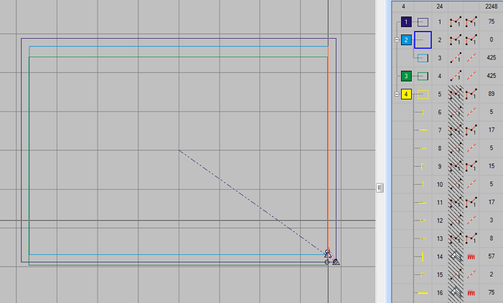The image size is (503, 303).
Task: Click the unhatched stitch icon in row 13
Action: click(471, 239)
